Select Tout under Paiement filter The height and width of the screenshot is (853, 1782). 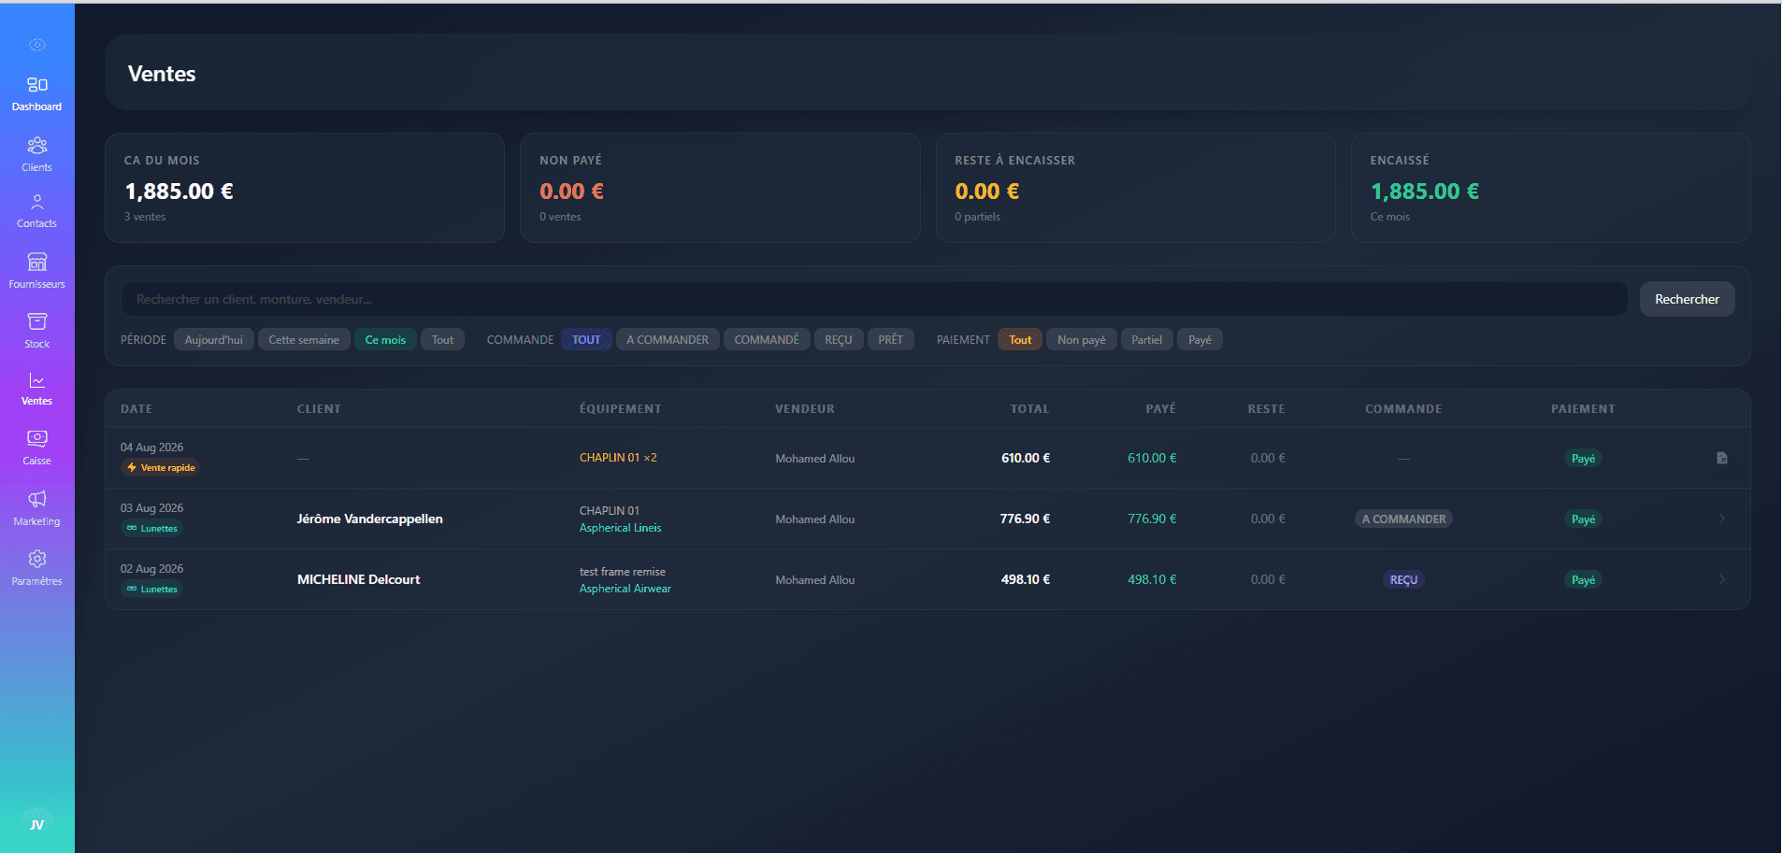click(1020, 339)
